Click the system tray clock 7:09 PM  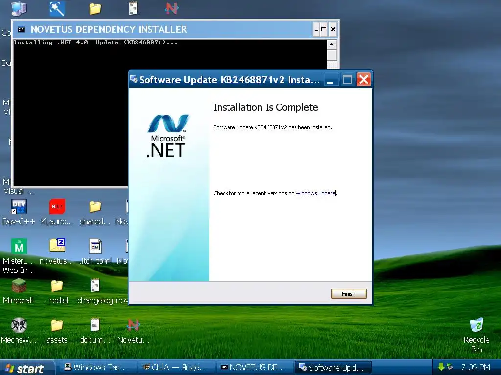[476, 367]
